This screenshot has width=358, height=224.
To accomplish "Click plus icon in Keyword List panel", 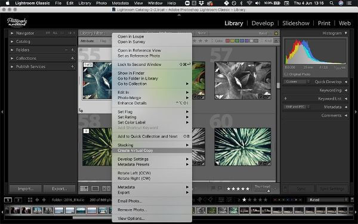I will pos(286,99).
